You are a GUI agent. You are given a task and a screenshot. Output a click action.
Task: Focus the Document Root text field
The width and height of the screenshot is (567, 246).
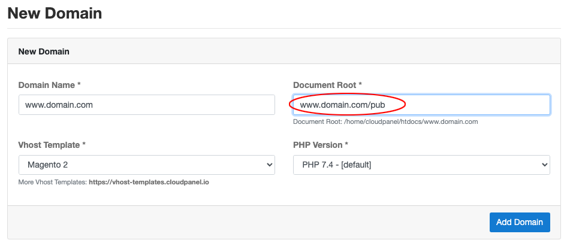421,105
